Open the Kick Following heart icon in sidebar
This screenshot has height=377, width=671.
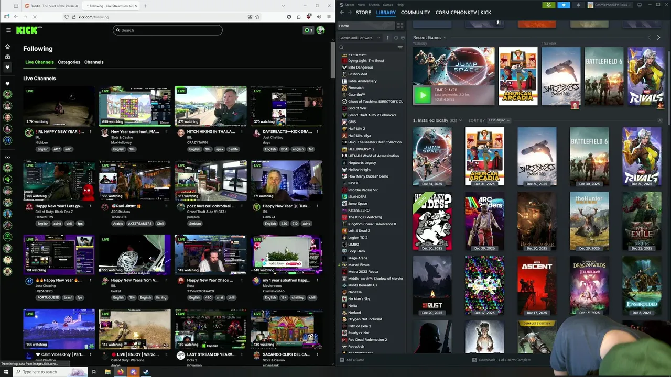pos(7,67)
